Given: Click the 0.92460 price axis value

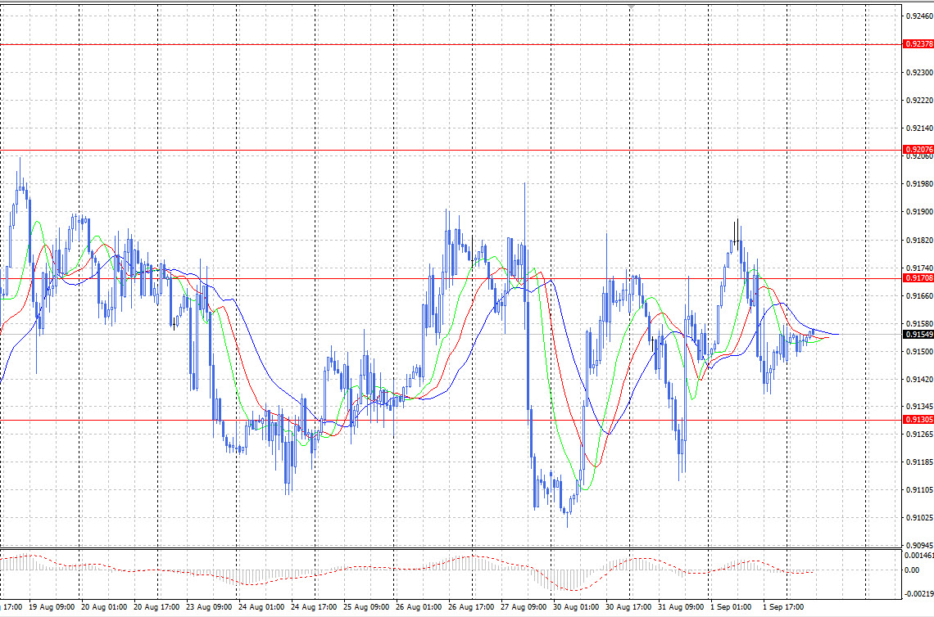Looking at the screenshot, I should point(919,16).
